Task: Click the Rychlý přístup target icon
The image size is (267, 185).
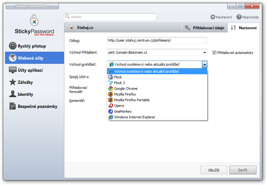Action: 13,46
